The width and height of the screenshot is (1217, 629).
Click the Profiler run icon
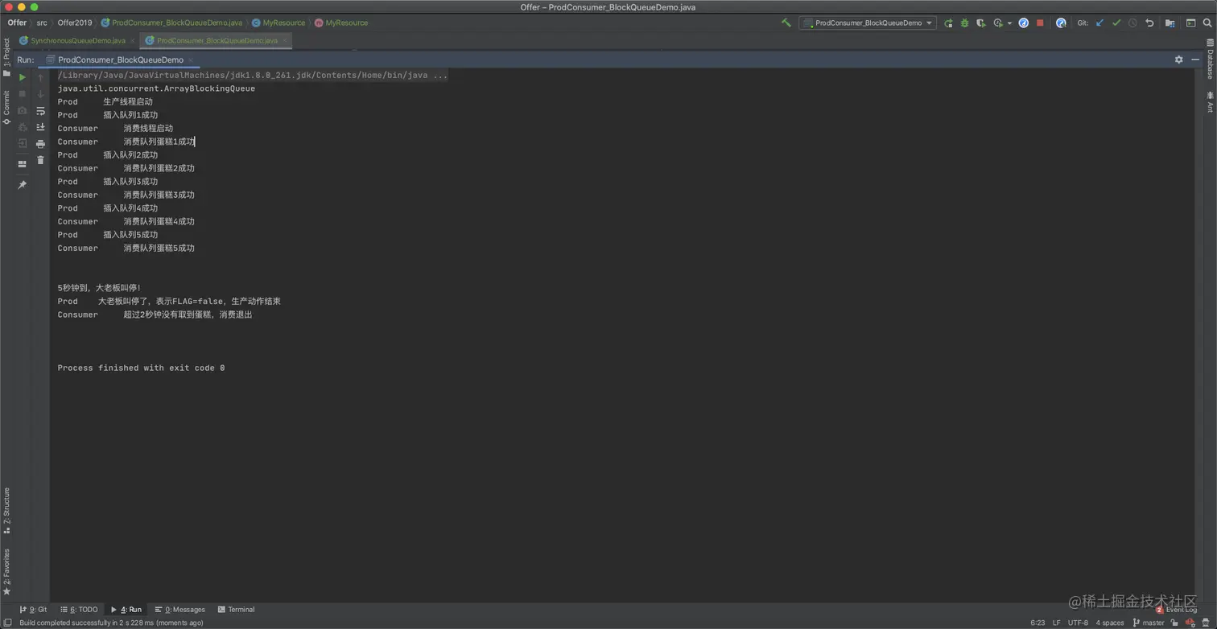[998, 23]
